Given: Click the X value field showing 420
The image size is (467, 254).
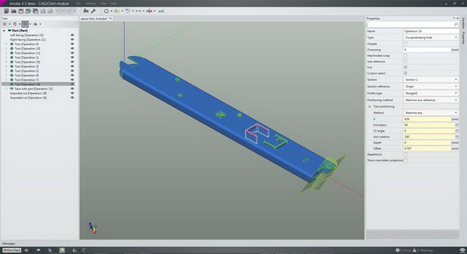Looking at the screenshot, I should pos(427,119).
